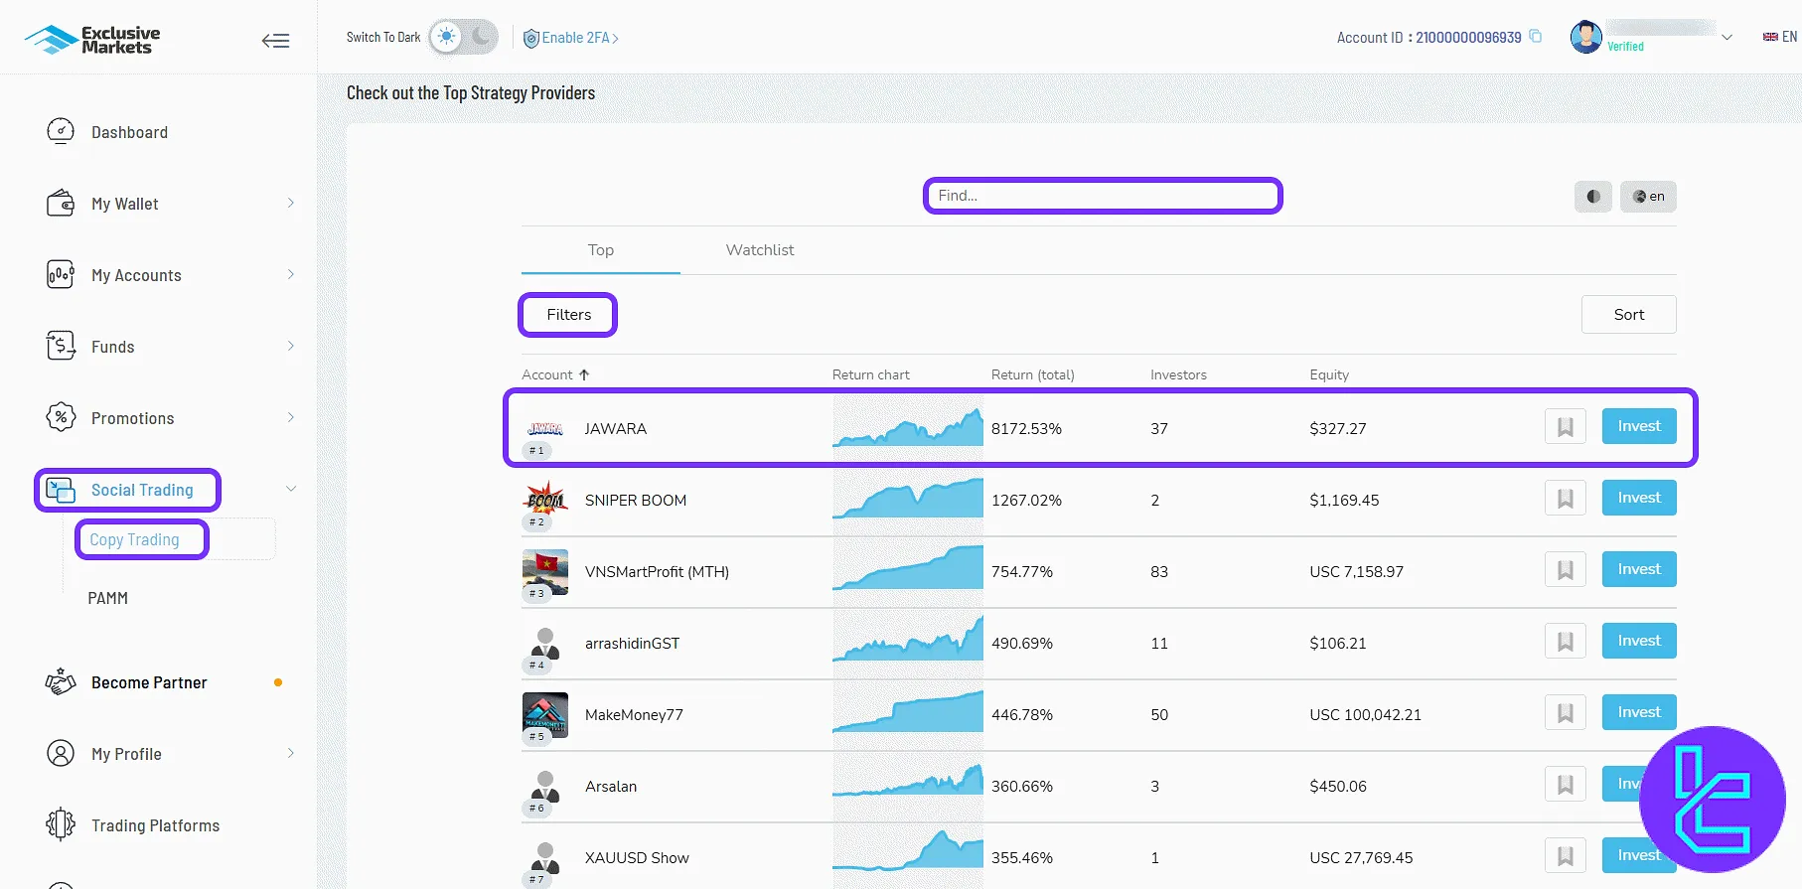Click the My Profile person icon
Image resolution: width=1802 pixels, height=889 pixels.
[61, 754]
